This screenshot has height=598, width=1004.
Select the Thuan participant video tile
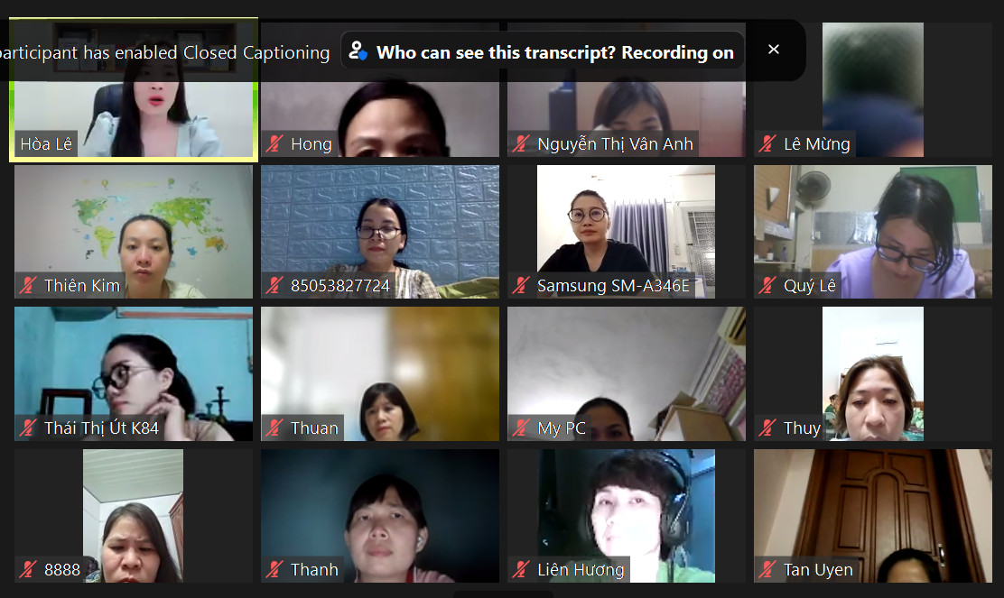[380, 373]
